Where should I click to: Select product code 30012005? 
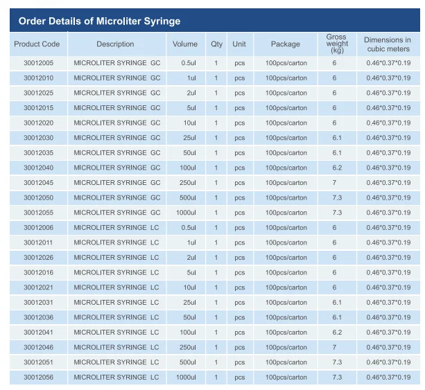coord(39,63)
